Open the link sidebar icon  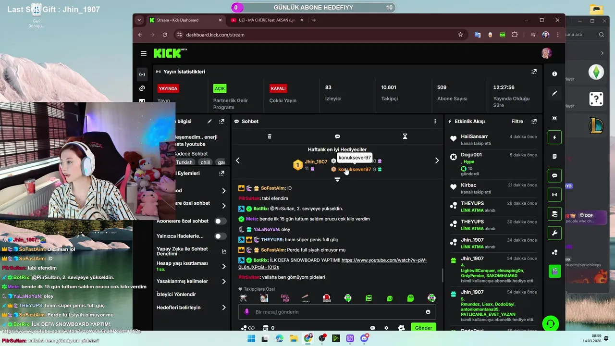point(142,88)
